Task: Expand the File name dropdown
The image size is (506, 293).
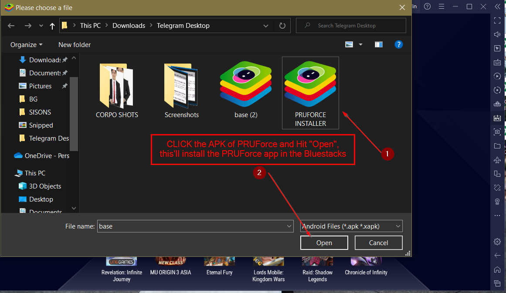Action: coord(289,226)
